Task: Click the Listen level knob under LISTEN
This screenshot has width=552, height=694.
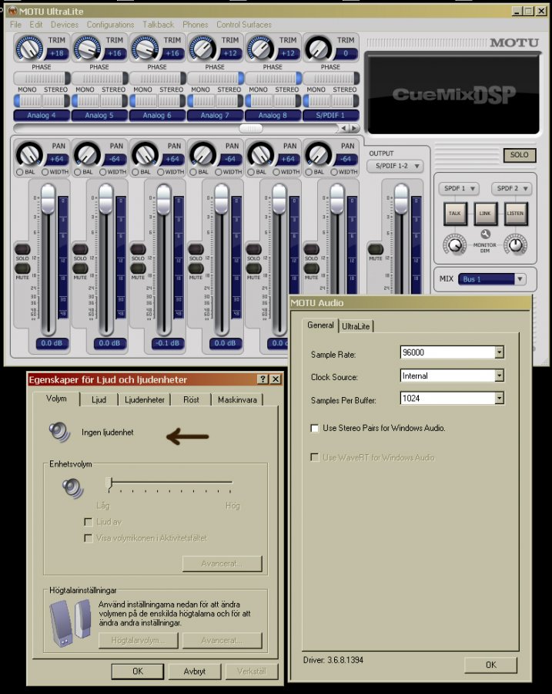Action: pyautogui.click(x=516, y=244)
